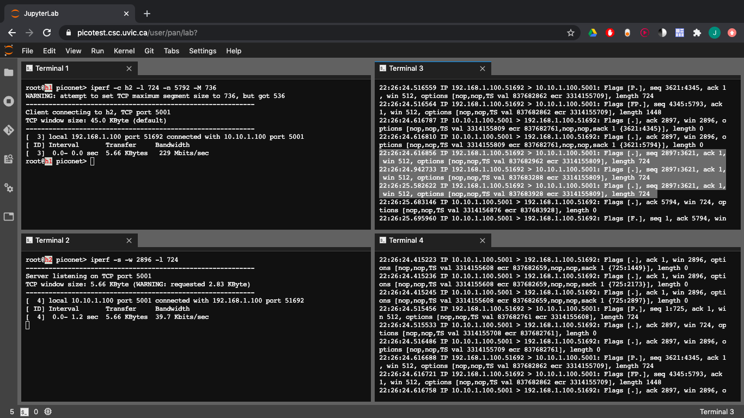This screenshot has width=744, height=418.
Task: Open the Commands palette sidebar icon
Action: [x=9, y=159]
